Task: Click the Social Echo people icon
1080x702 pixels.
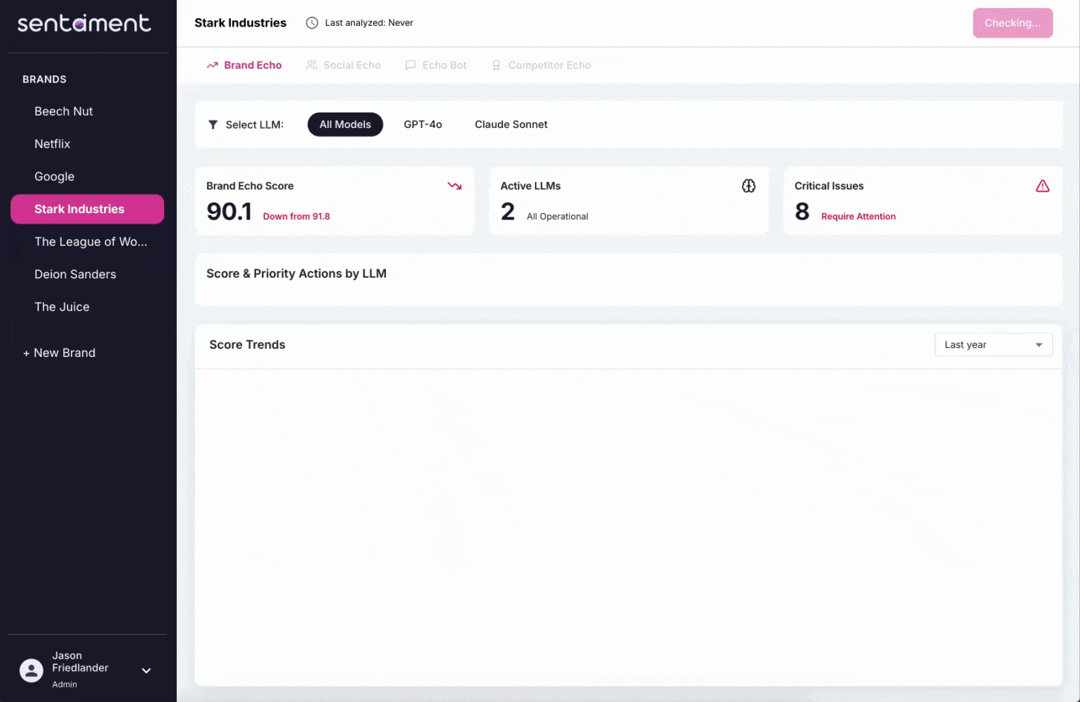Action: [x=312, y=65]
